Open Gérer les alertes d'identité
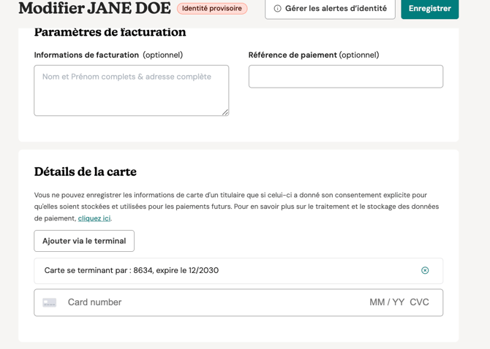 click(x=330, y=9)
